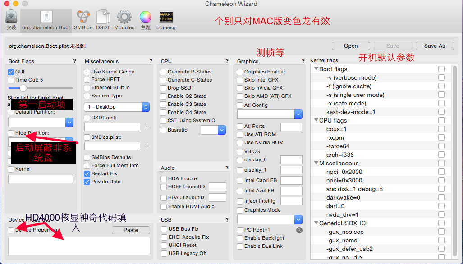The image size is (463, 264).
Task: Switch to the SMBios toolbar pane
Action: [x=83, y=20]
